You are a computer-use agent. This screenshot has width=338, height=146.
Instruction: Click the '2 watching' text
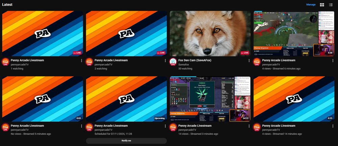(101, 68)
